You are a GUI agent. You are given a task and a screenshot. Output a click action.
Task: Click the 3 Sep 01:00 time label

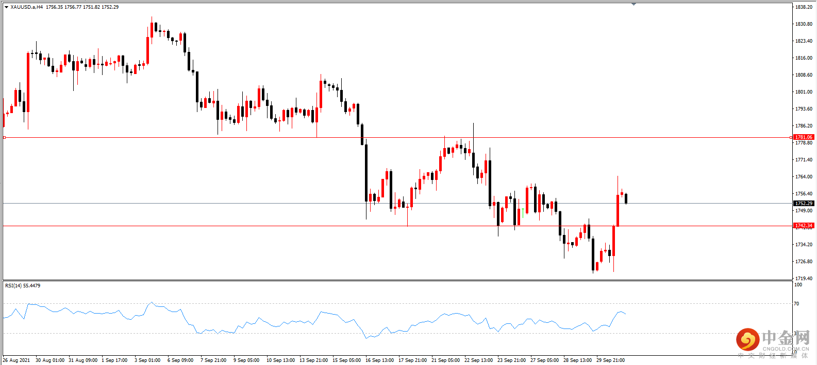(147, 360)
